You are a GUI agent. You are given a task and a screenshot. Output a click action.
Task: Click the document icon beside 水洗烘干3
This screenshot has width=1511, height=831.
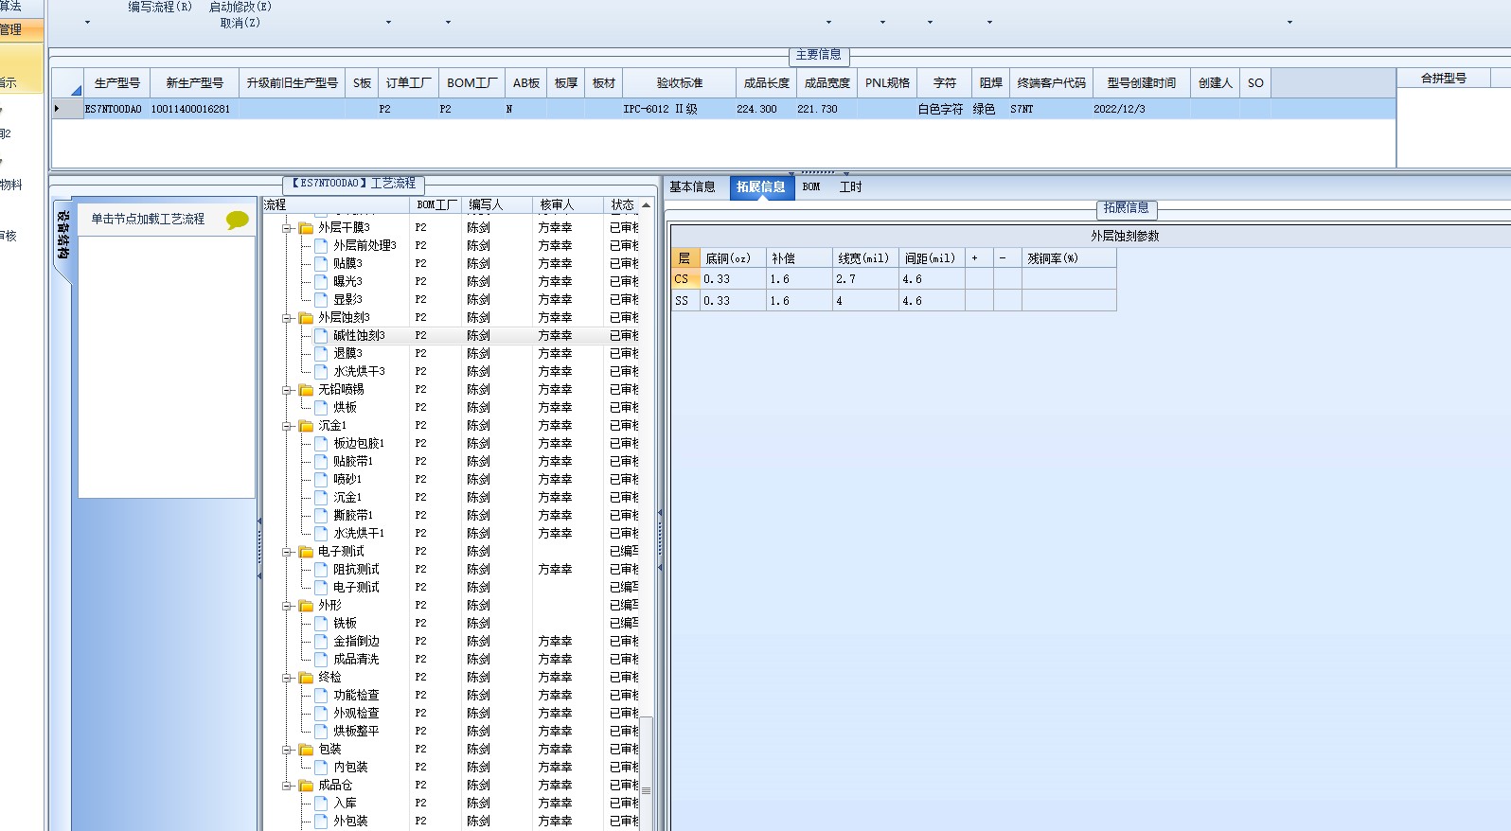[x=321, y=371]
